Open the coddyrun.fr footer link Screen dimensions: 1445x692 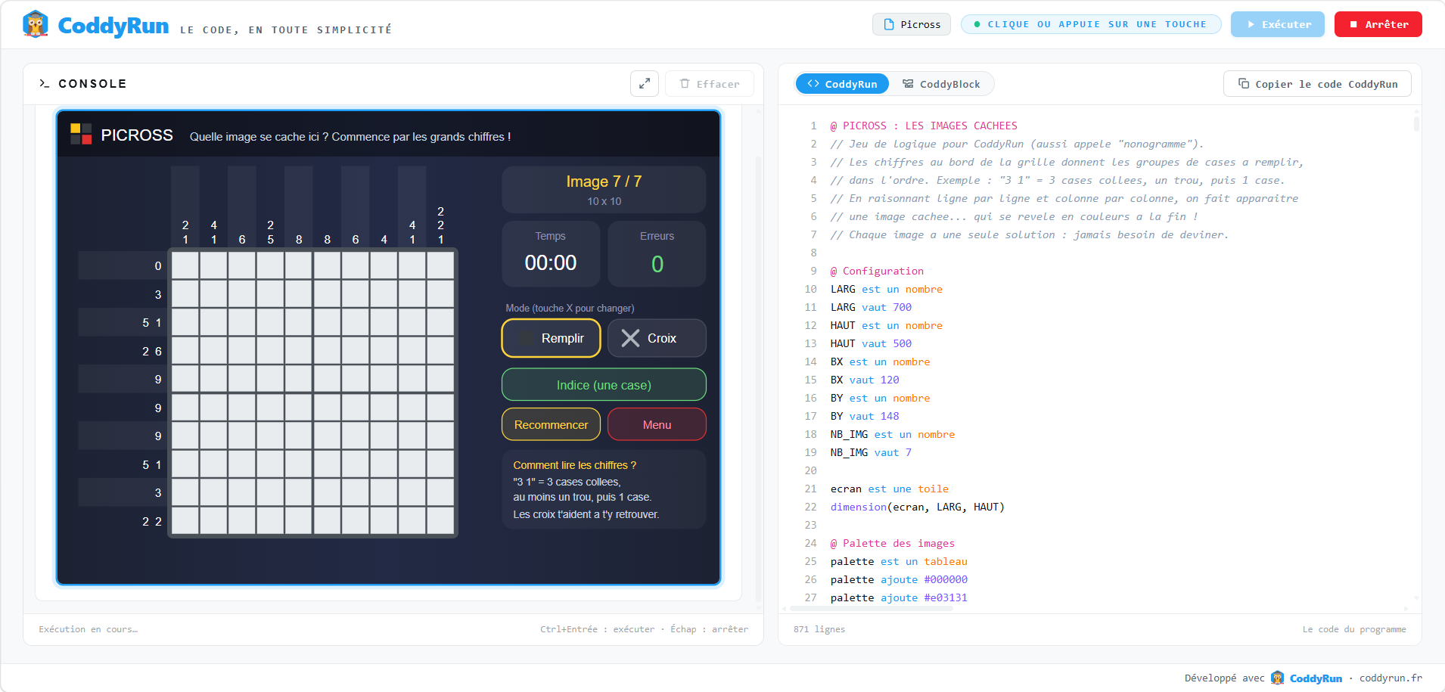pos(1391,678)
